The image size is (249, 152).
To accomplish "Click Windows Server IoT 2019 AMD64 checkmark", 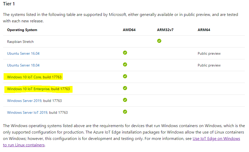I will 125,112.
